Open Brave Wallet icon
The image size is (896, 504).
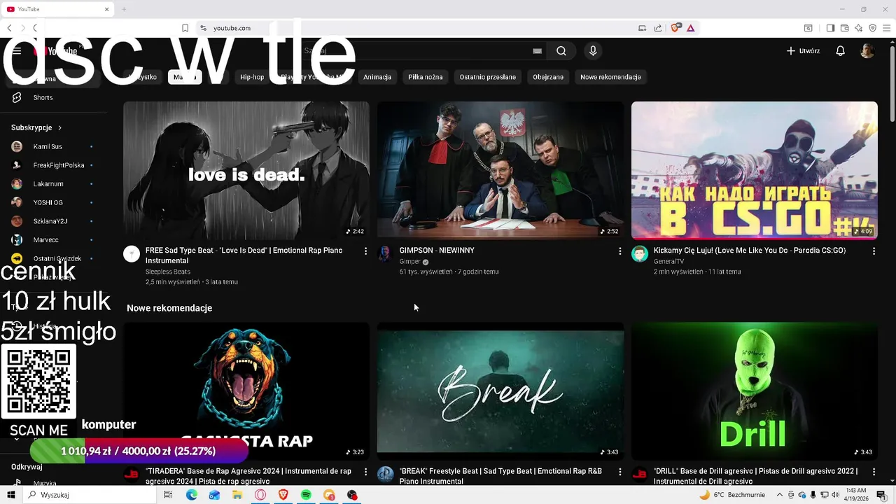[844, 28]
